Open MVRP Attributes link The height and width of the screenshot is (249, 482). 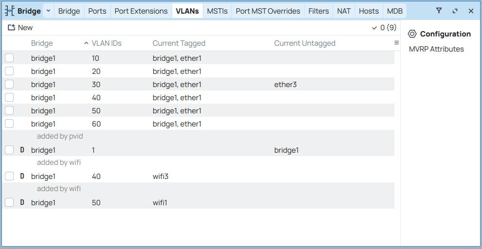coord(436,49)
